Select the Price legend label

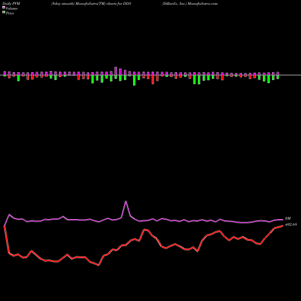coord(10,13)
